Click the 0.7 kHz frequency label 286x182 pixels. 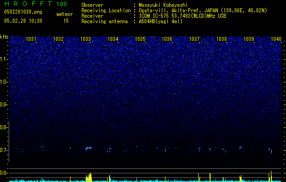point(4,150)
